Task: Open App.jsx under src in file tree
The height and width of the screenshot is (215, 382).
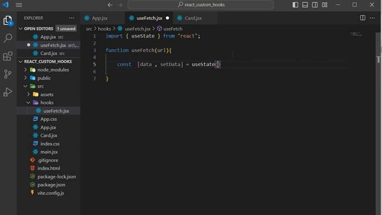Action: (x=48, y=127)
